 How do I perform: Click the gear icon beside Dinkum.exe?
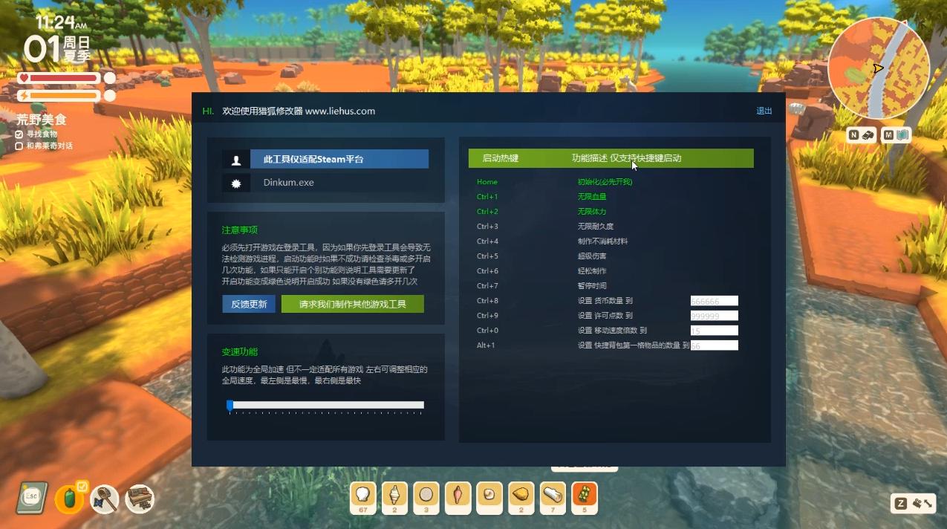[x=236, y=183]
